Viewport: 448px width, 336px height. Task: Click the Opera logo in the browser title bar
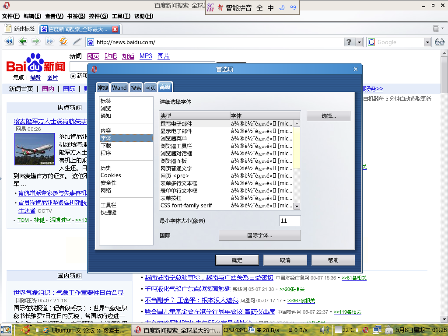(x=6, y=5)
